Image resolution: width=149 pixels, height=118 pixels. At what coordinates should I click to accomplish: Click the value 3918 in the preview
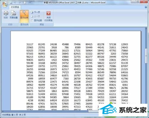pyautogui.click(x=54, y=48)
